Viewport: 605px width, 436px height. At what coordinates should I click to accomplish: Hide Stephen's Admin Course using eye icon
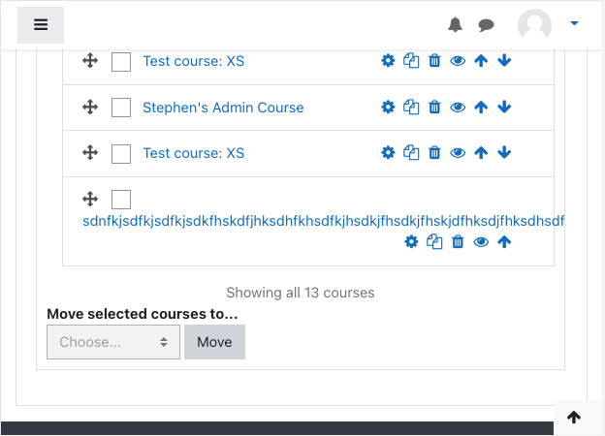coord(458,108)
